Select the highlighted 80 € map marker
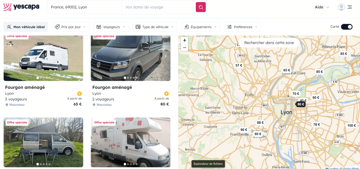The height and width of the screenshot is (169, 360). coord(301,104)
